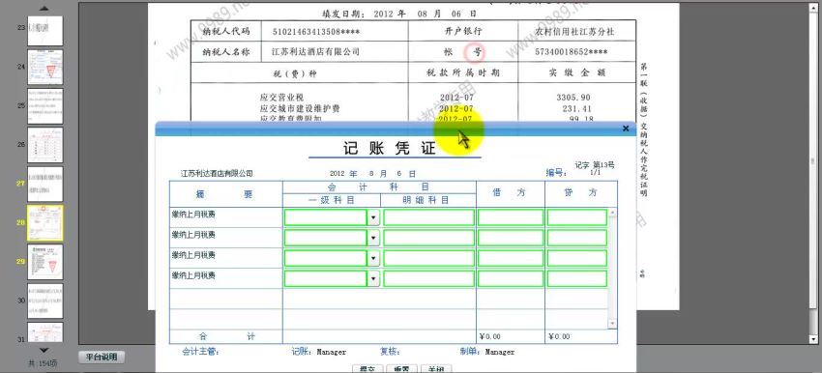
Task: Click 明细科目 column header
Action: (x=426, y=200)
